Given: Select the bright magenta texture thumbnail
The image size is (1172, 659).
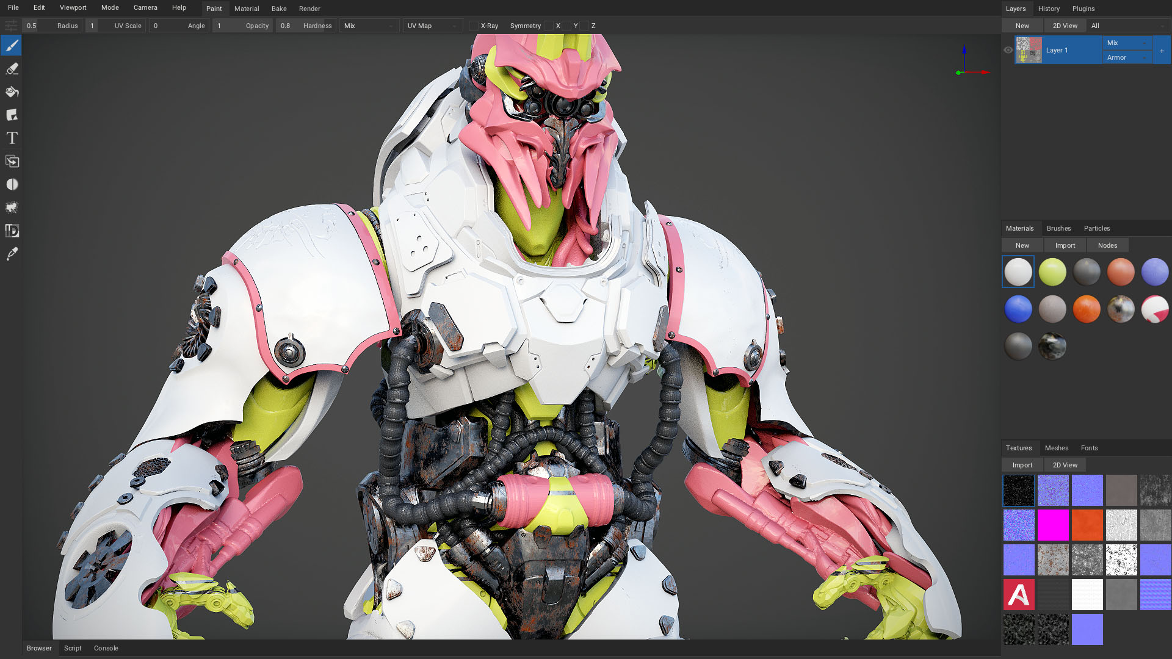Looking at the screenshot, I should pyautogui.click(x=1052, y=525).
